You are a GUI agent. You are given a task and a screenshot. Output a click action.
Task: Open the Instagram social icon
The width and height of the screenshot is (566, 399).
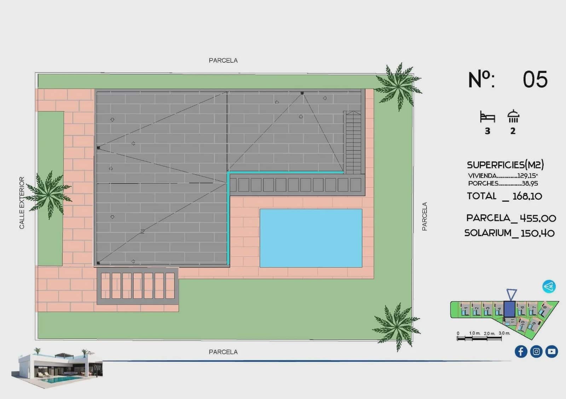pos(536,351)
